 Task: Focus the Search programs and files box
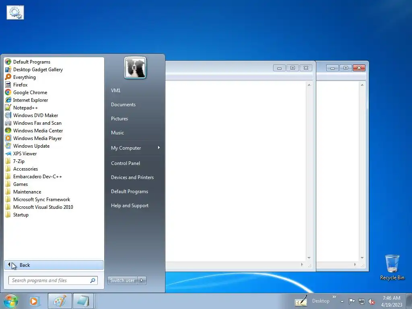point(53,280)
